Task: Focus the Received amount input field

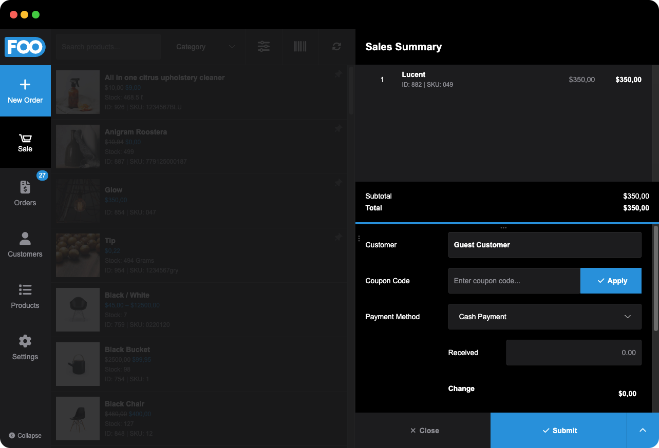Action: pyautogui.click(x=573, y=353)
